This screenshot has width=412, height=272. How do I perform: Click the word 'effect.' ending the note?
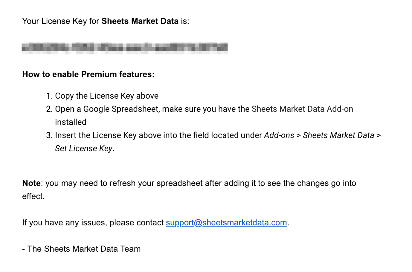point(33,196)
